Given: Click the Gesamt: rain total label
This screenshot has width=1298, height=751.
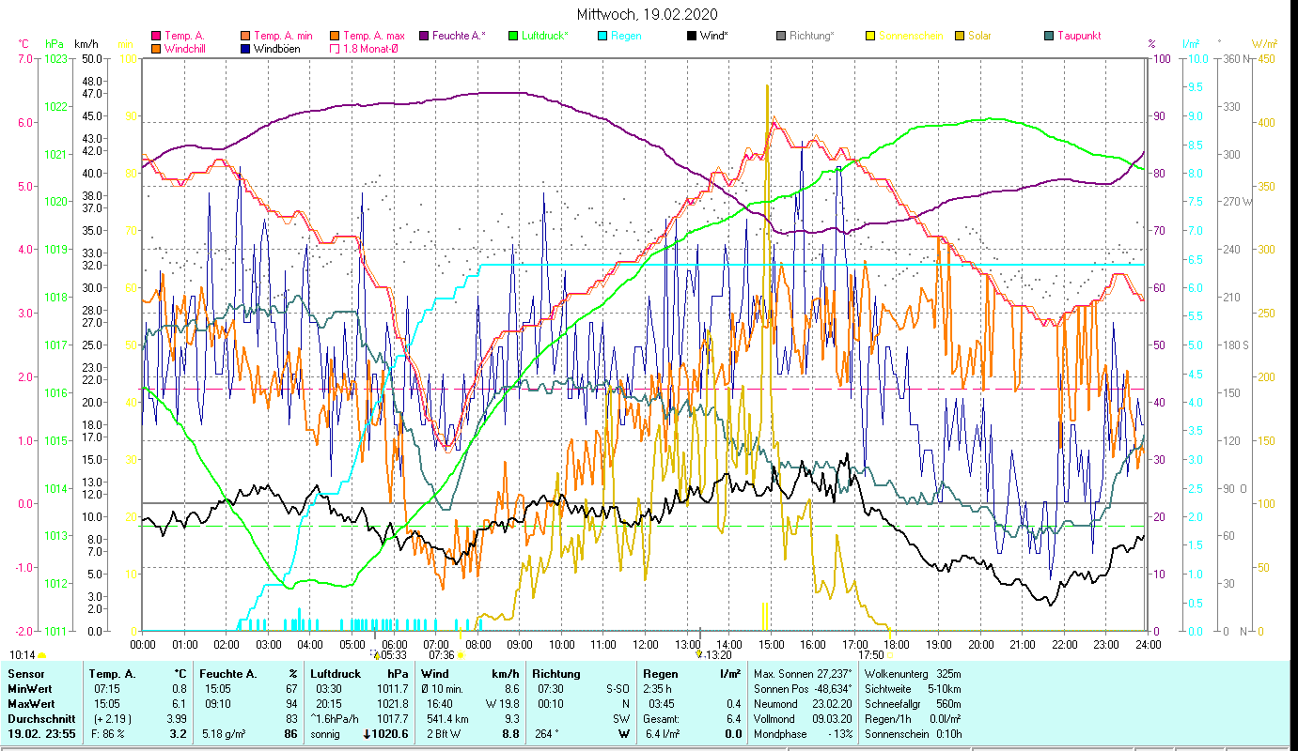Looking at the screenshot, I should 662,719.
